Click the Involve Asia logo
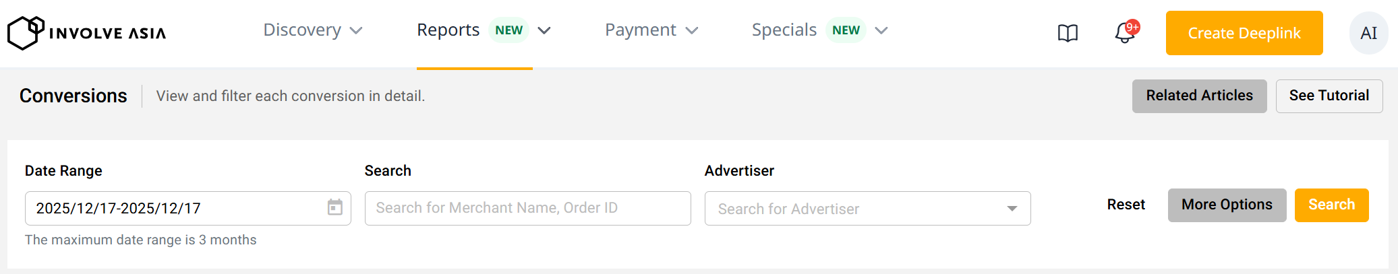 86,33
